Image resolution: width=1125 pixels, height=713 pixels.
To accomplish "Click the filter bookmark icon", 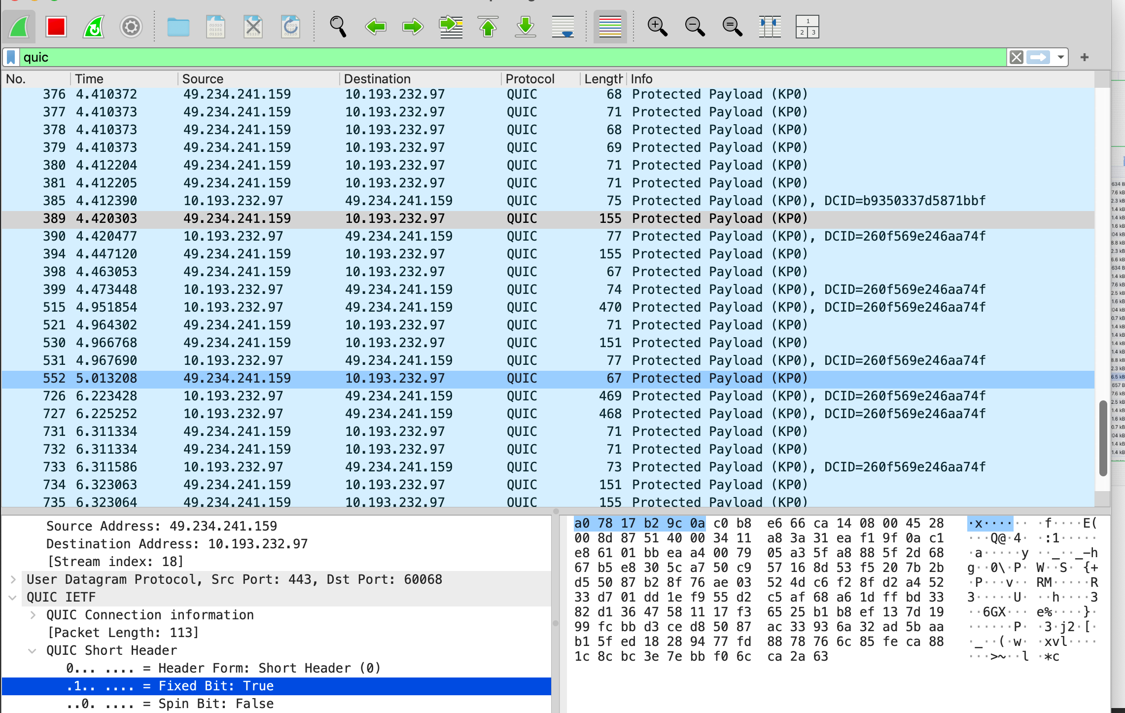I will (x=11, y=57).
